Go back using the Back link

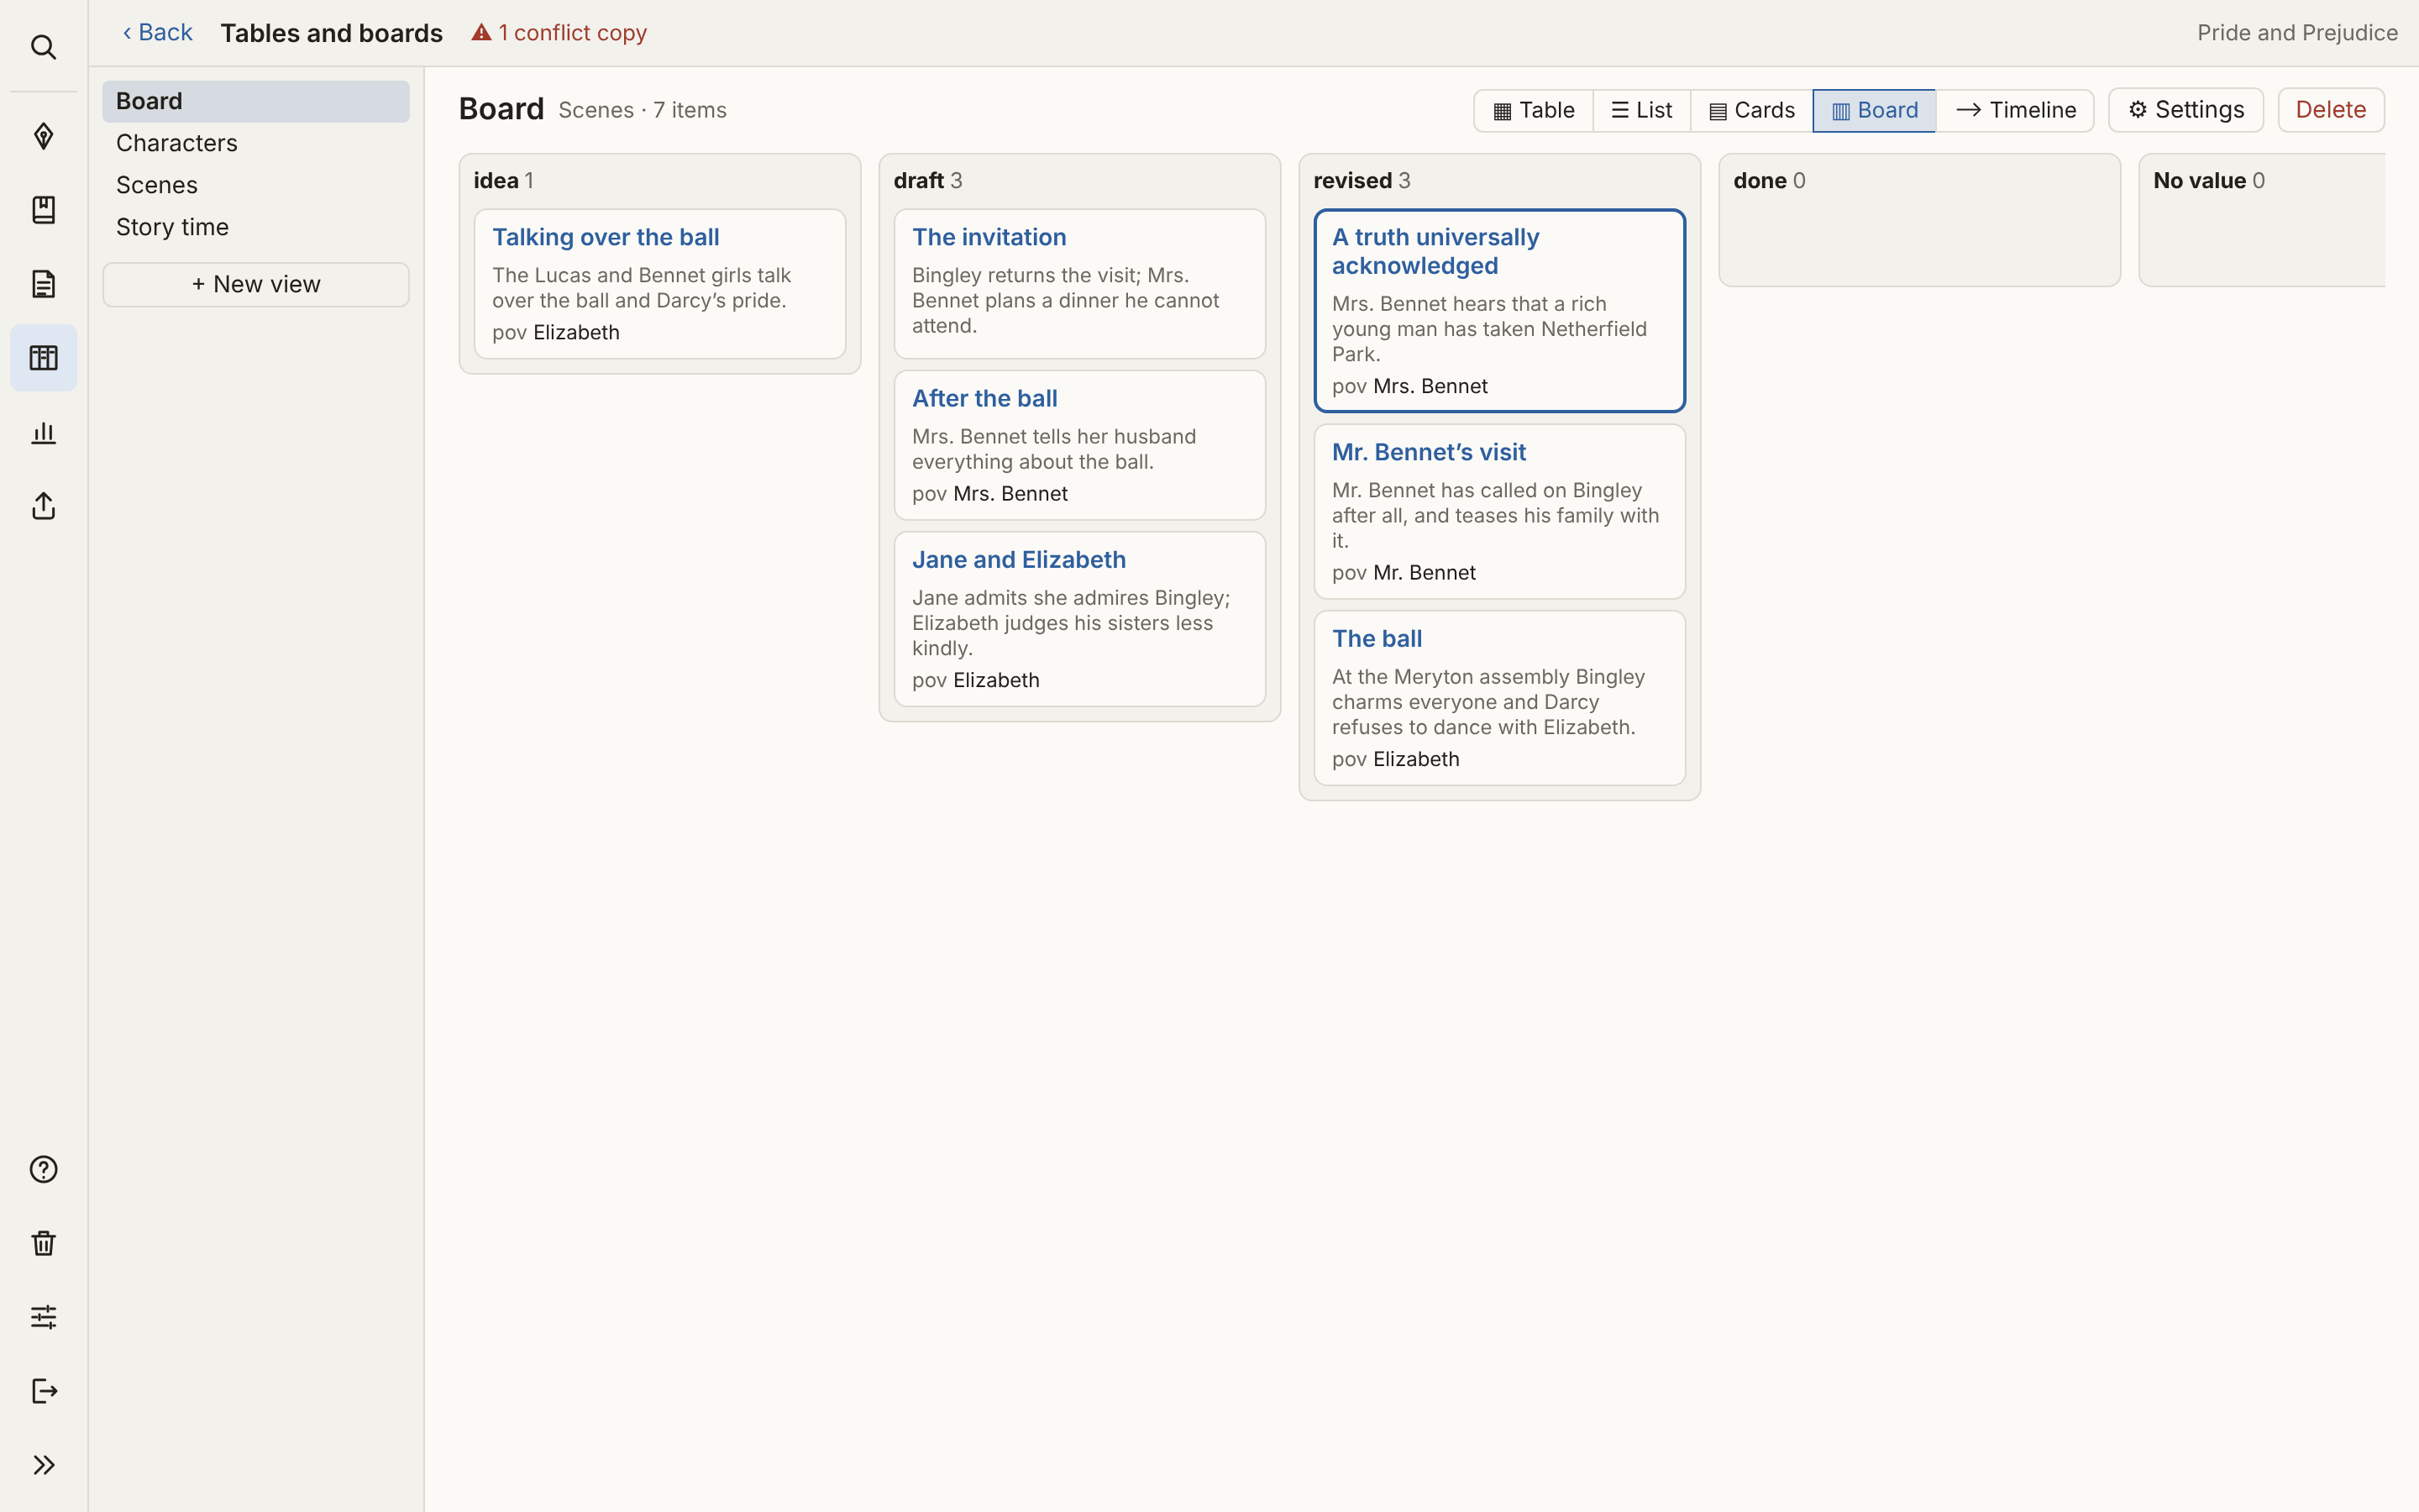pos(157,33)
